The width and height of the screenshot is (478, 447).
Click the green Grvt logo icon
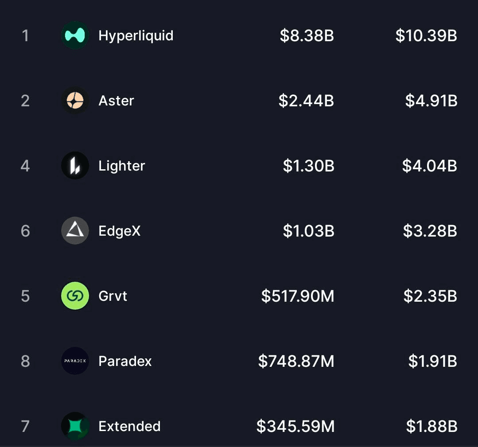(75, 296)
